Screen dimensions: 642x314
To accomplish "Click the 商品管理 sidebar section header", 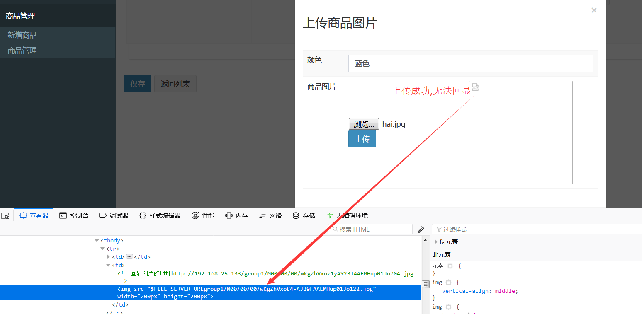I will point(20,16).
